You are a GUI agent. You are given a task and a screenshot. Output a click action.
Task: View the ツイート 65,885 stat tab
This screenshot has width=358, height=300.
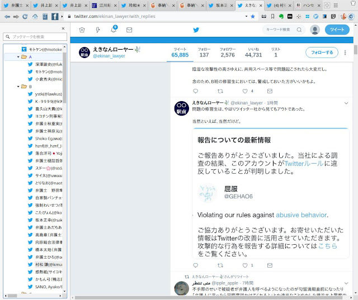180,53
